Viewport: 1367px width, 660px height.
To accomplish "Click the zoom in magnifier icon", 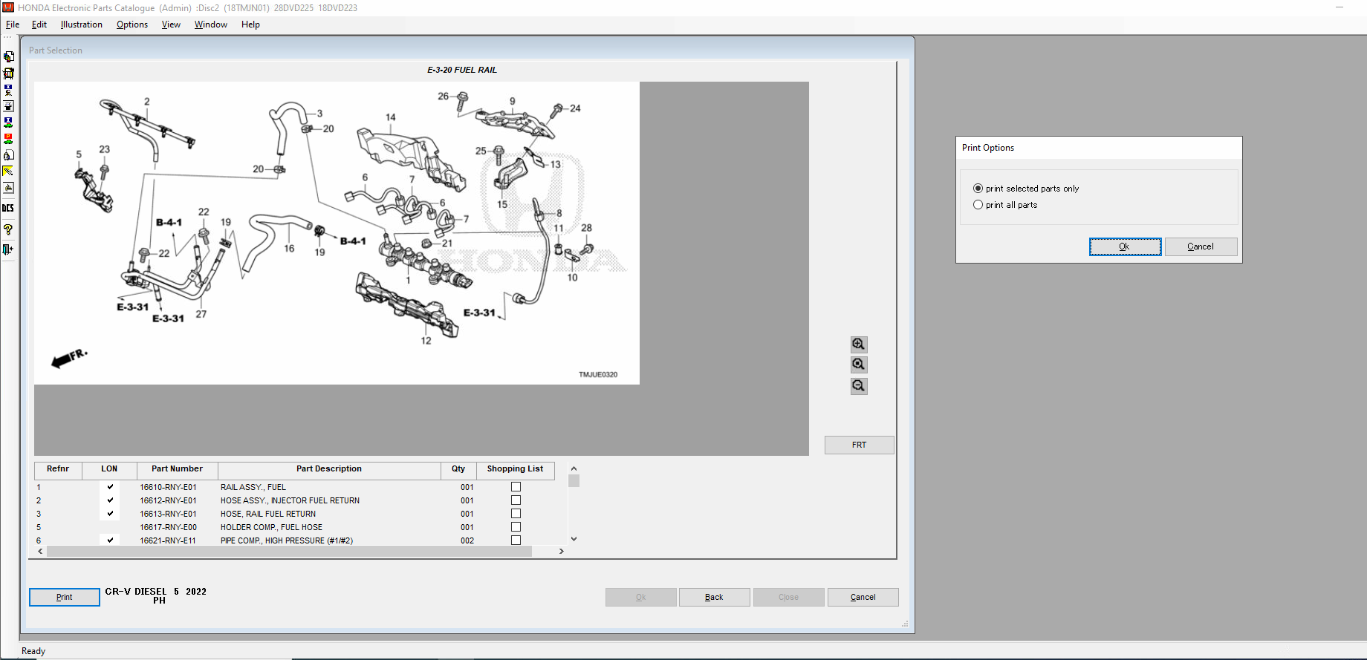I will pos(859,344).
